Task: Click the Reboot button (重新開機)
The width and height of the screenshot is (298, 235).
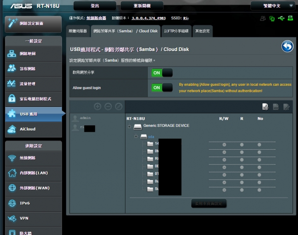Action: 142,6
